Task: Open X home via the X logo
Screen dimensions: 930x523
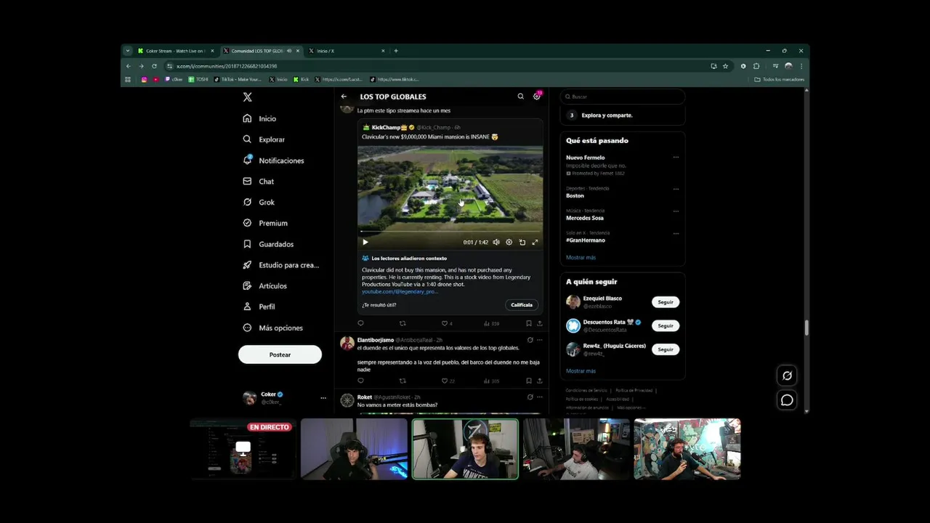Action: click(247, 97)
